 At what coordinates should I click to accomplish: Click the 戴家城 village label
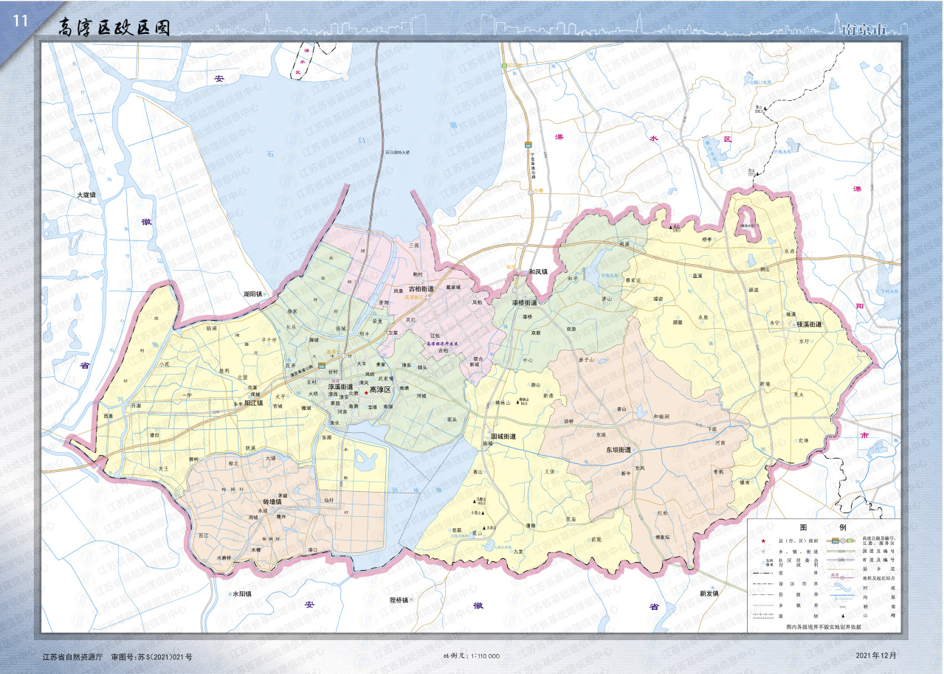coord(453,288)
